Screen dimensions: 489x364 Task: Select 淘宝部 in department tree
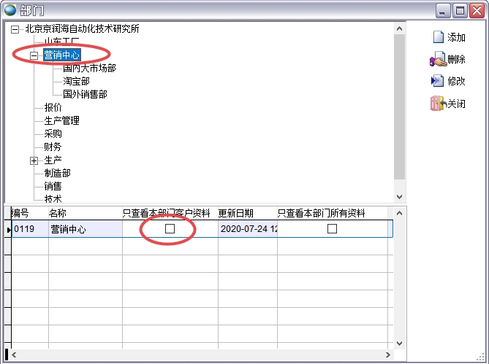click(76, 81)
